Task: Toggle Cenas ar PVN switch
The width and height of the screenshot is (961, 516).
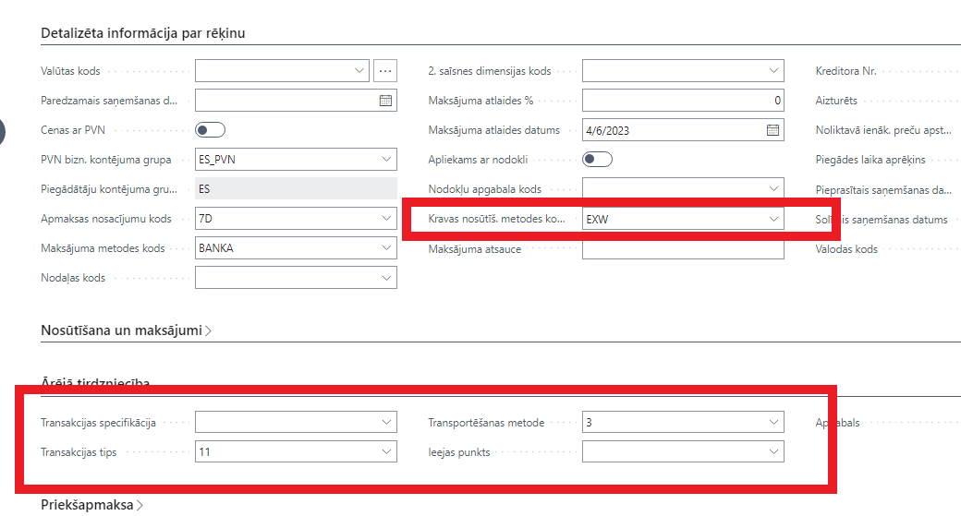Action: click(211, 130)
